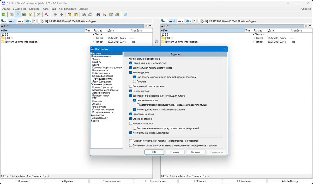The width and height of the screenshot is (313, 184).
Task: Open the Выделение menu
Action: coord(20,9)
